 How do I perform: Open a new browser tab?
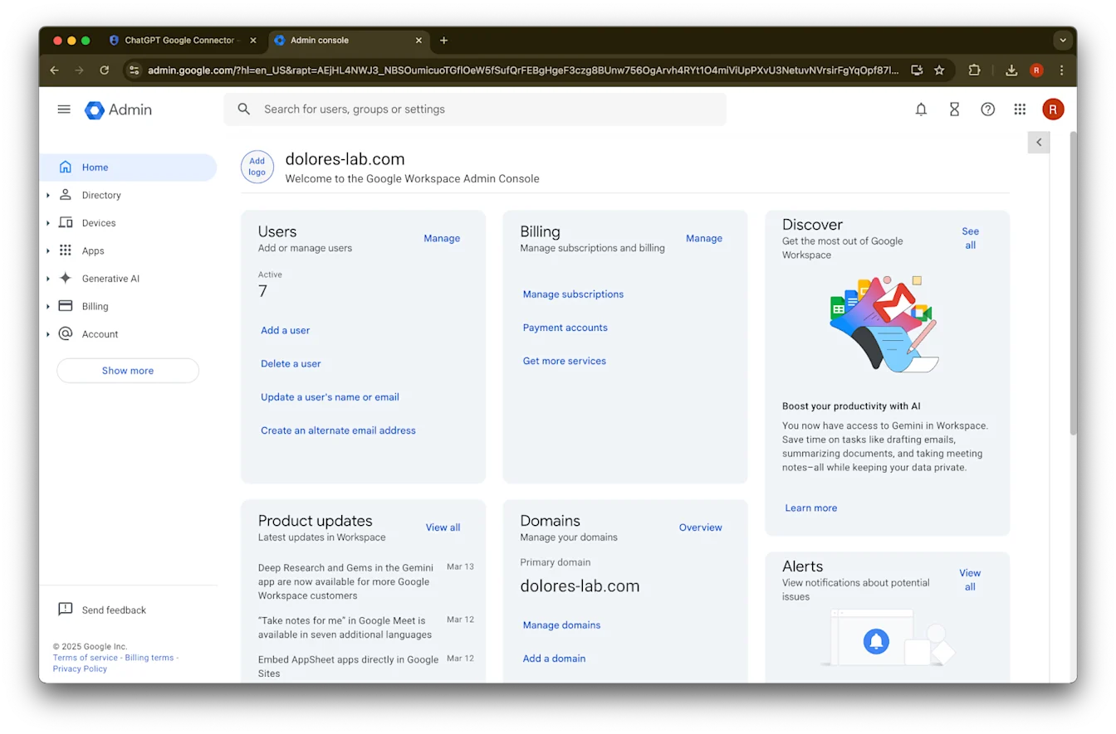(443, 40)
